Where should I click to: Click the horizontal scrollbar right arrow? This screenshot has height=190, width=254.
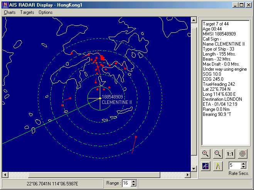click(188, 175)
